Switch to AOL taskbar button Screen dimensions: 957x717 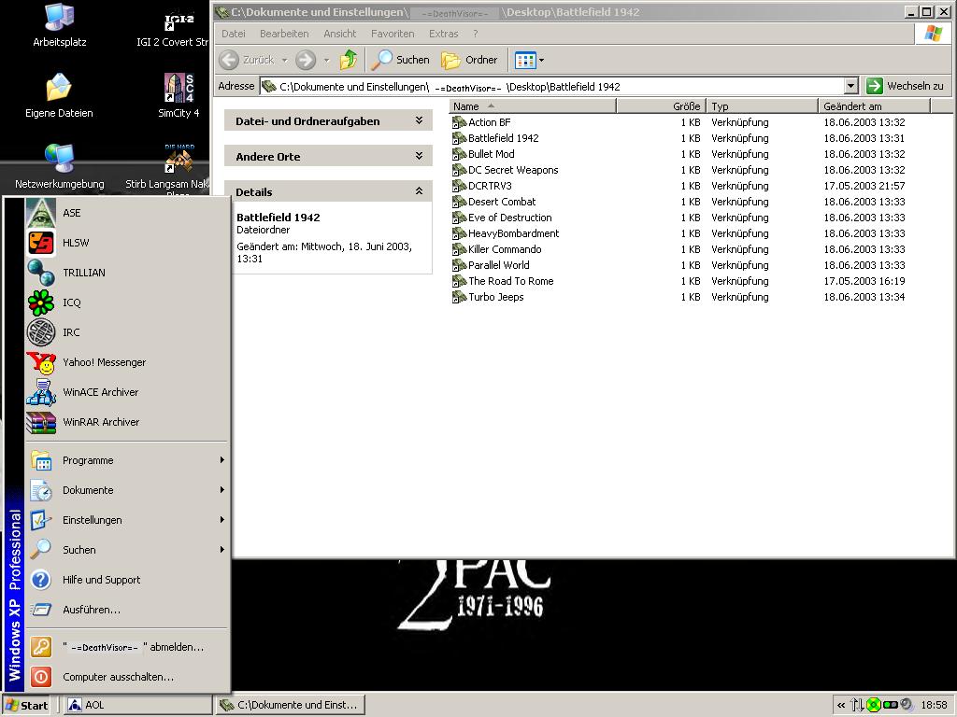point(136,706)
